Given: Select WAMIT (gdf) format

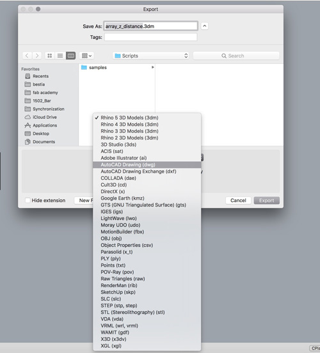Looking at the screenshot, I should click(147, 333).
